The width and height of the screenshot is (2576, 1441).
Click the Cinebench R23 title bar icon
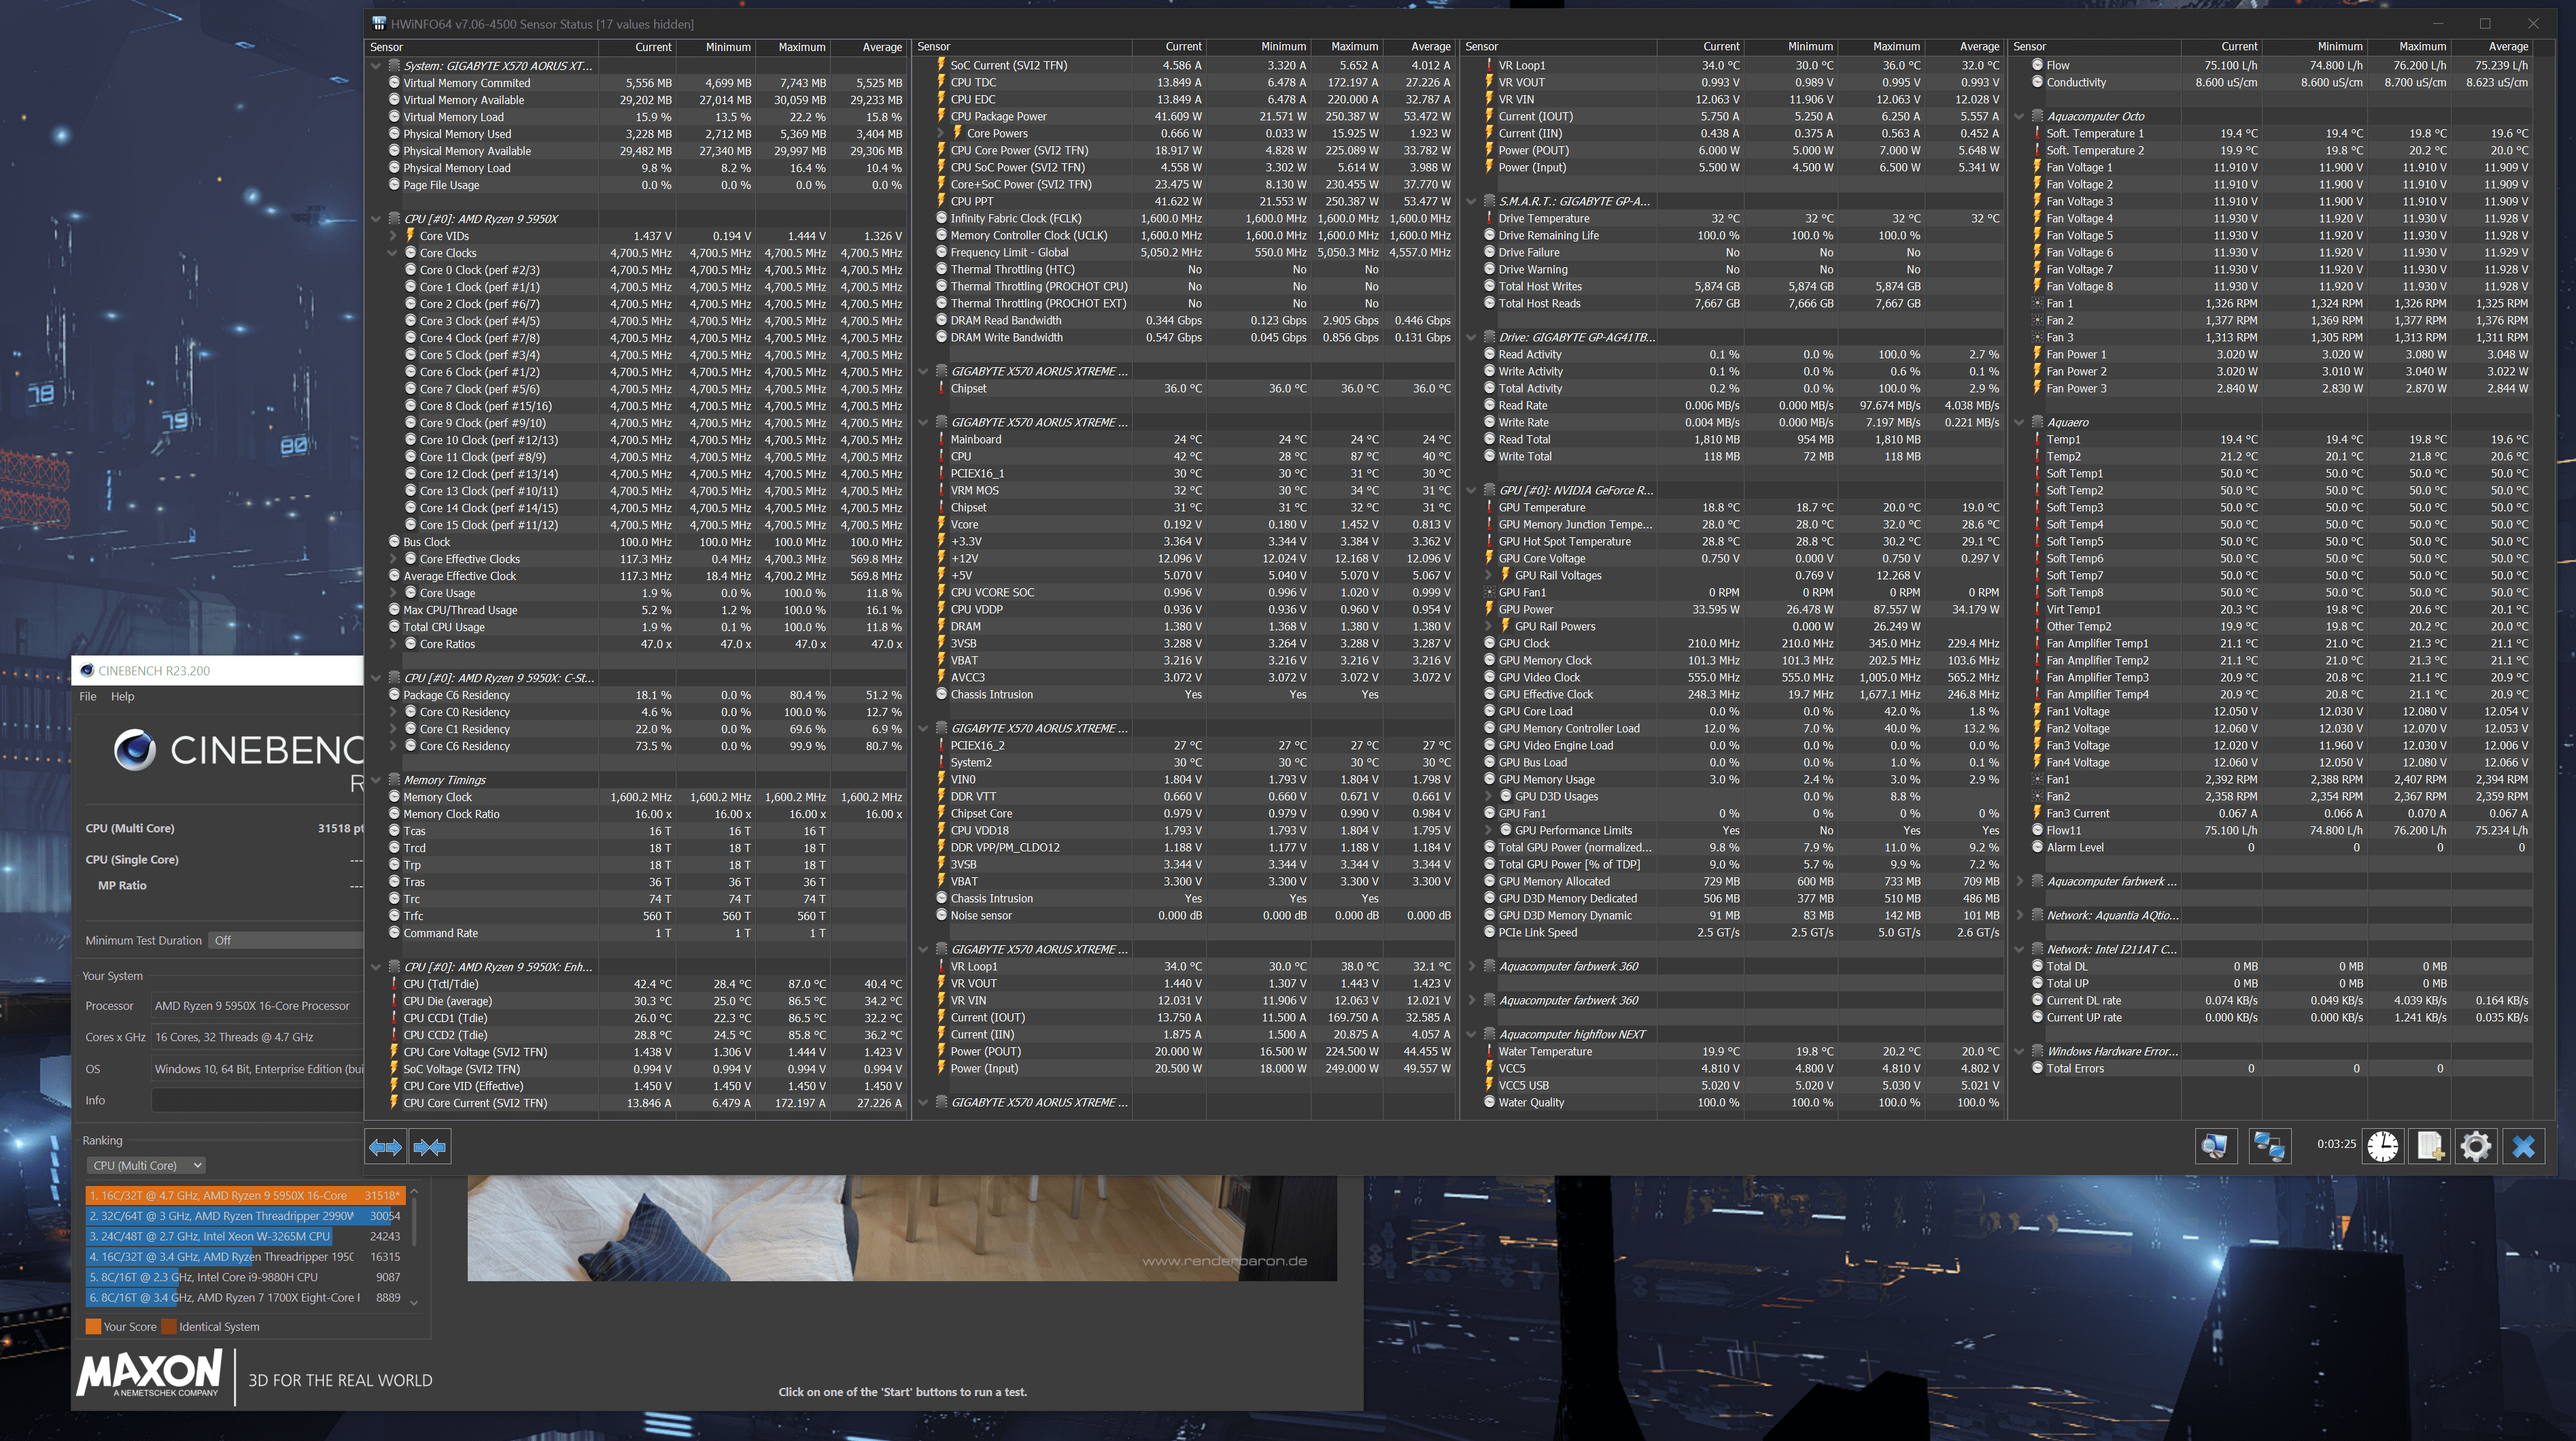(87, 671)
